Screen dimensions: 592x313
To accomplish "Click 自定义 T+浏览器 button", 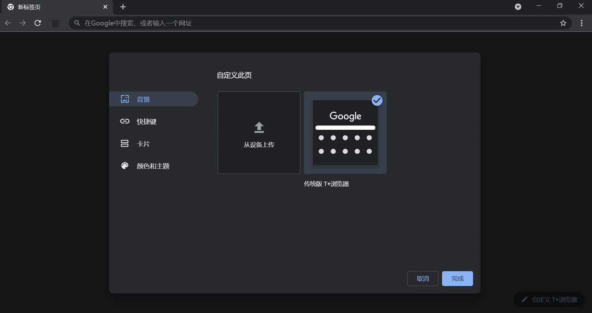I will (549, 299).
